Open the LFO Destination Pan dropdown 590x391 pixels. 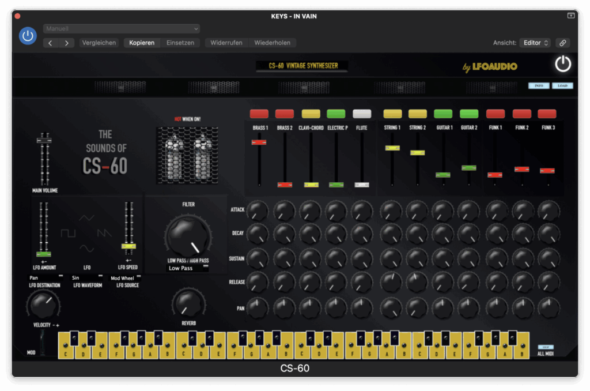pos(46,278)
